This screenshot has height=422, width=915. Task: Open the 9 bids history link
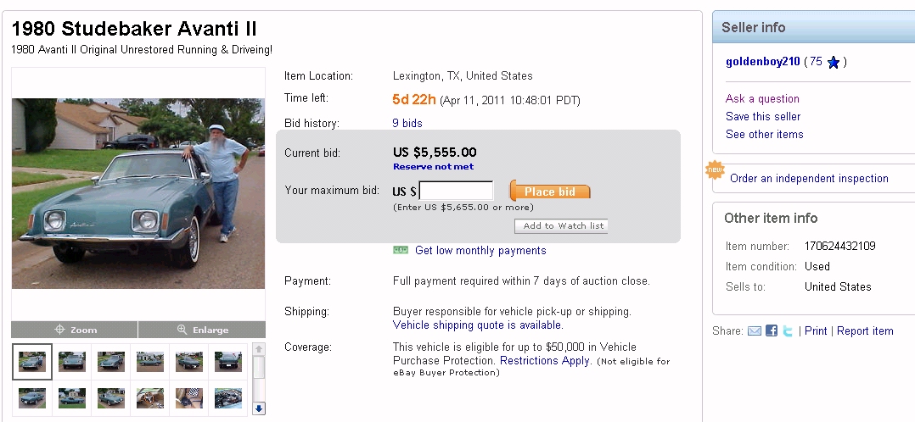pos(407,124)
